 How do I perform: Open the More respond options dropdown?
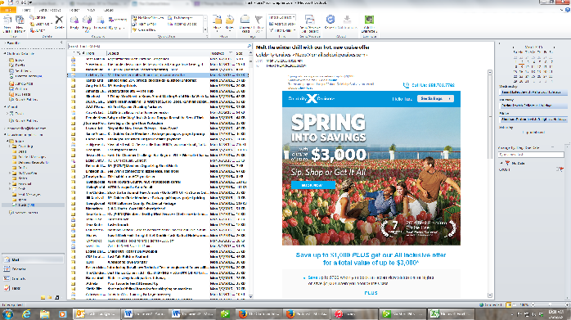click(x=116, y=28)
